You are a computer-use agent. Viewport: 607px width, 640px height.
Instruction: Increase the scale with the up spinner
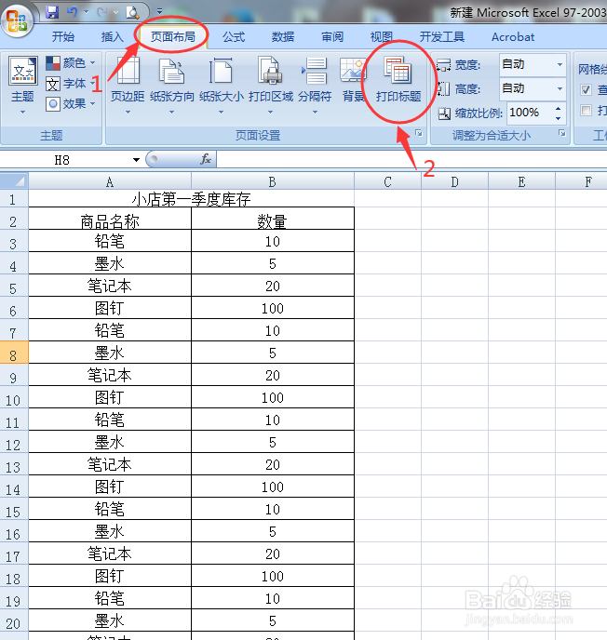[558, 108]
